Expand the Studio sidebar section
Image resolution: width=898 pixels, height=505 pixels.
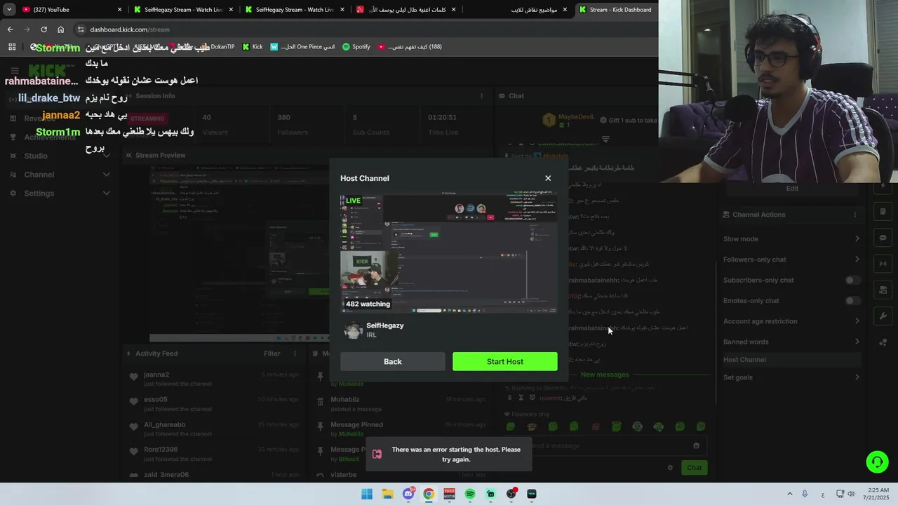pyautogui.click(x=59, y=156)
